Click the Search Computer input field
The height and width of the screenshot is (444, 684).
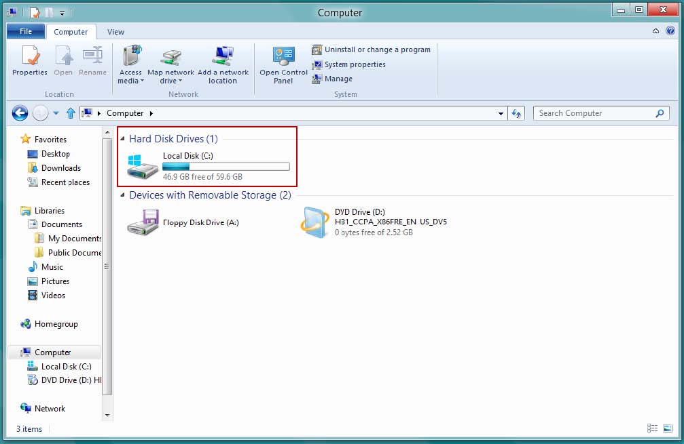pos(594,113)
